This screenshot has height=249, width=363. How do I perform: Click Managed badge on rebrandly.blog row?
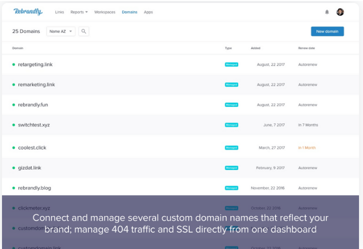pyautogui.click(x=231, y=188)
